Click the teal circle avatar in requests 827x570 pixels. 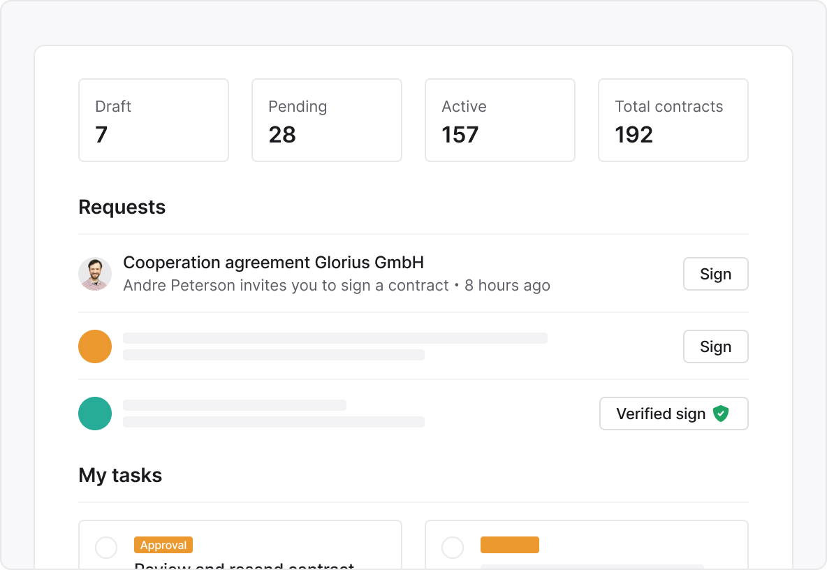pos(95,414)
